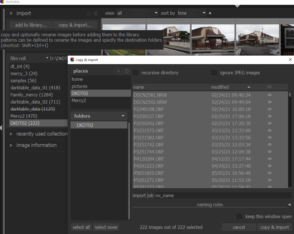Select DKDT02 (222) film roll
Screen dimensions: 294x234
tap(39, 123)
